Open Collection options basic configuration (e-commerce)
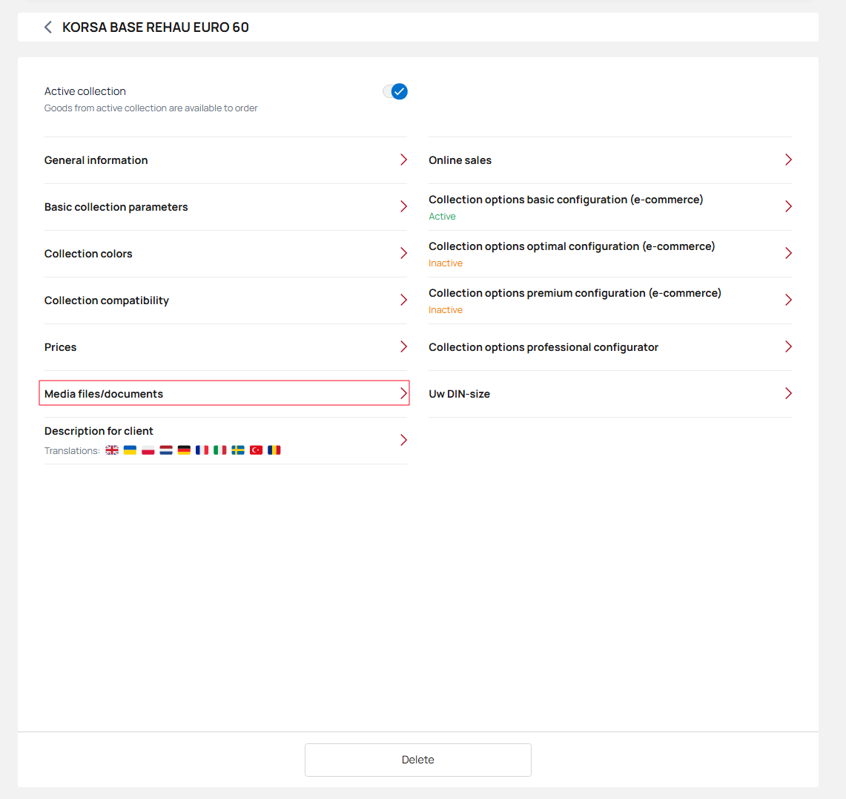The image size is (846, 799). [x=610, y=207]
